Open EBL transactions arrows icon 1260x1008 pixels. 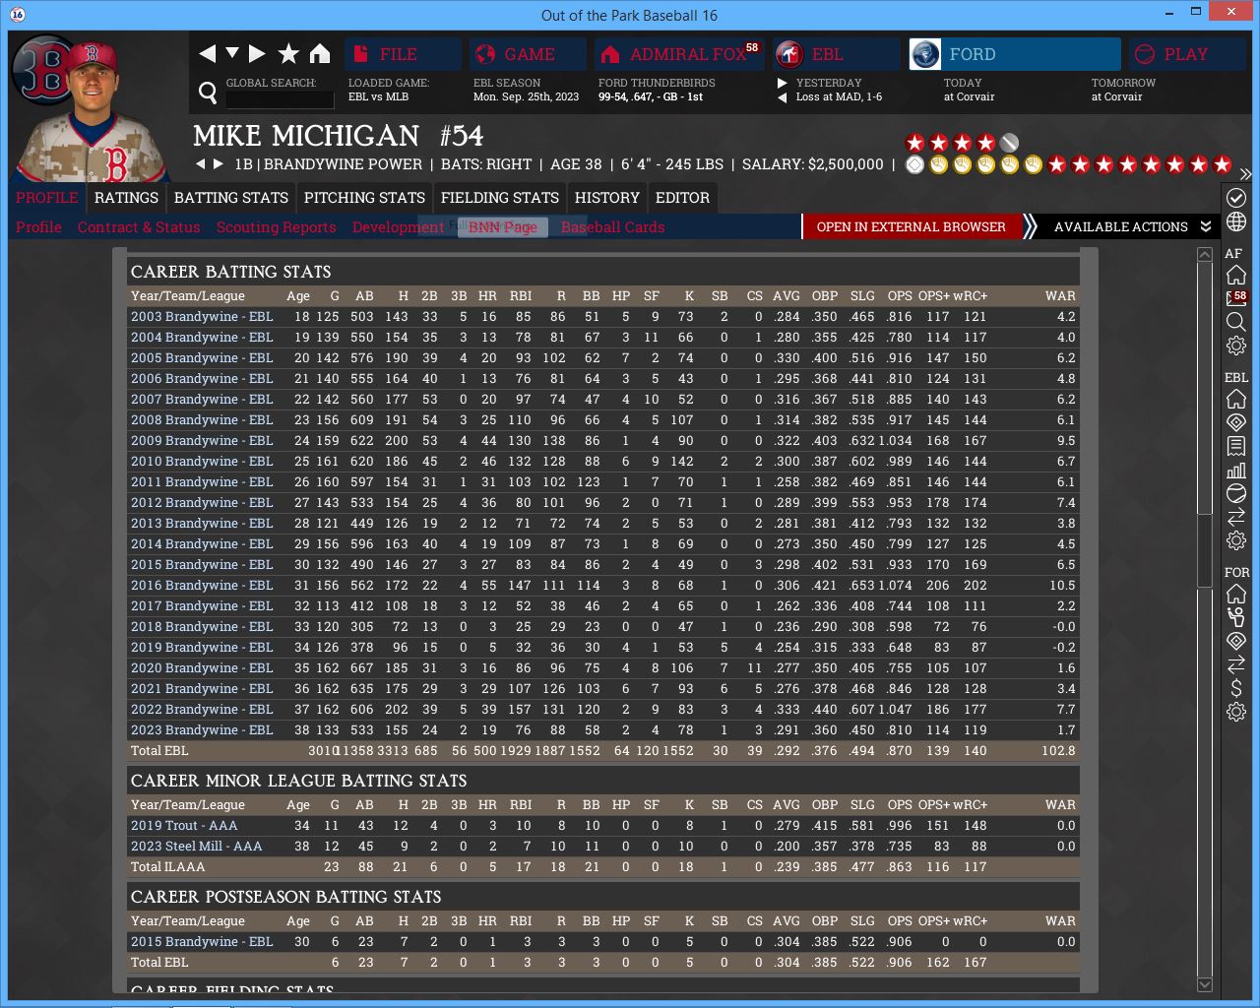click(x=1236, y=517)
